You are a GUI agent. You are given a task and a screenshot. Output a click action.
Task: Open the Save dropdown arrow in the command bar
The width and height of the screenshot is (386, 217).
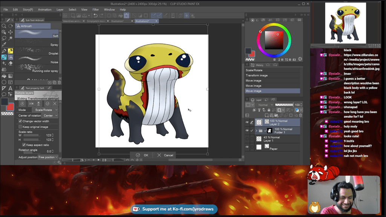(89, 15)
